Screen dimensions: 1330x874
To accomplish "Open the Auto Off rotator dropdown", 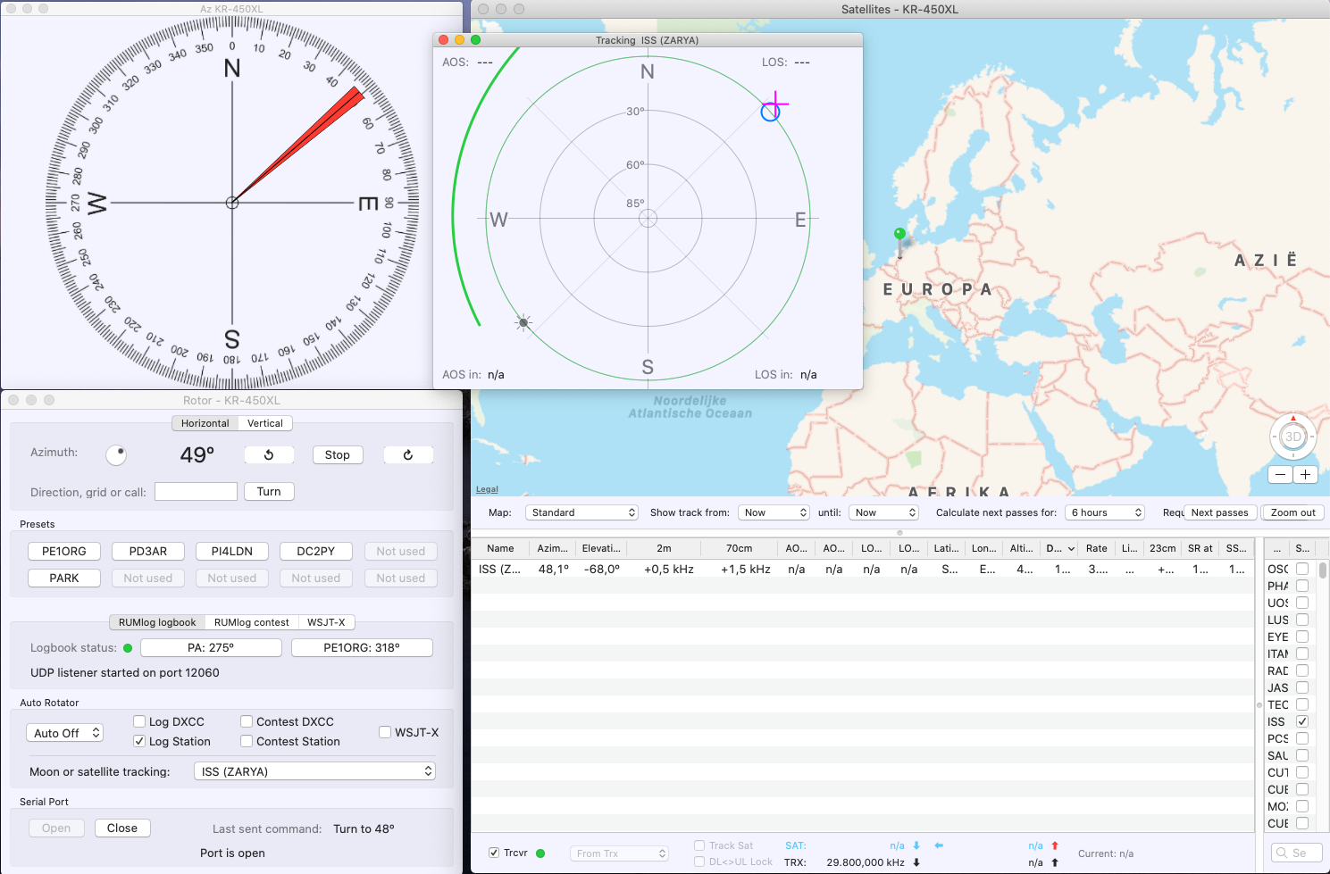I will click(64, 733).
